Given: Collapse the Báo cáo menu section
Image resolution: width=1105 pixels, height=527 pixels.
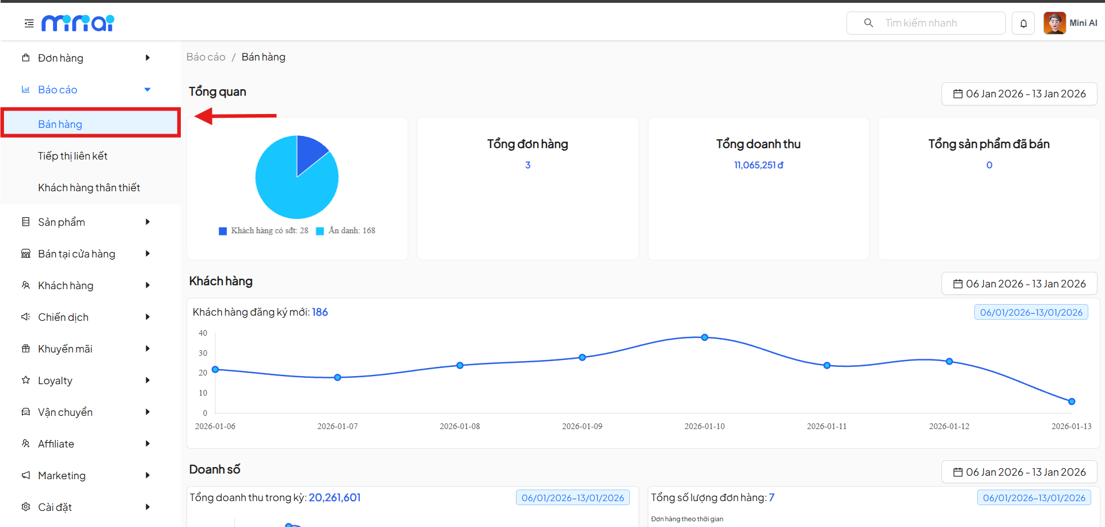Looking at the screenshot, I should (147, 89).
